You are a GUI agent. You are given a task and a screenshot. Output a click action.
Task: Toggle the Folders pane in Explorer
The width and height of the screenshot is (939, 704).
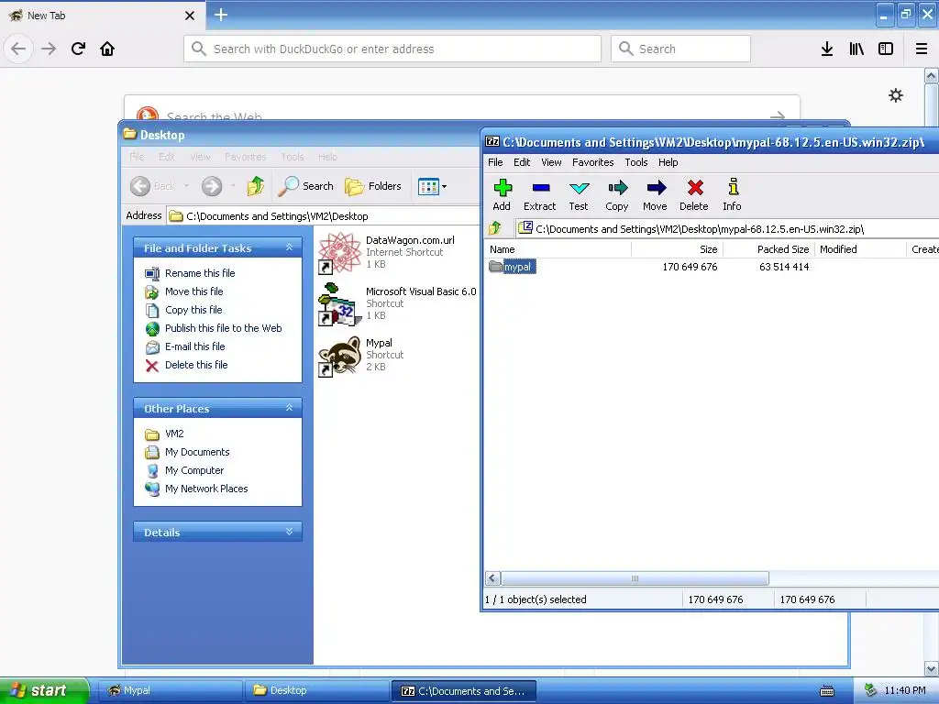coord(373,186)
